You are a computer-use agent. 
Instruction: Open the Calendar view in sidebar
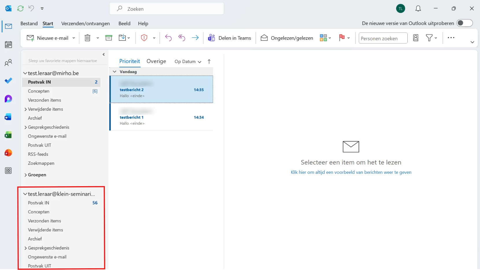click(8, 45)
